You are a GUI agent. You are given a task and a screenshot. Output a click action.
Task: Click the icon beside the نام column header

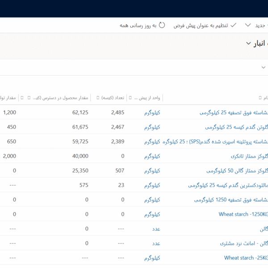point(260,97)
